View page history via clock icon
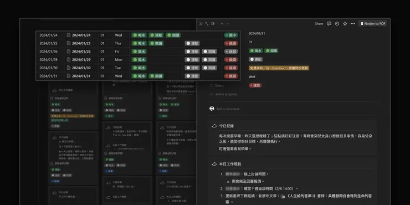410x205 pixels. pos(337,23)
